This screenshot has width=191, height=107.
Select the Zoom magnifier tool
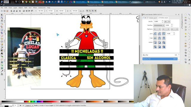pyautogui.click(x=2, y=24)
